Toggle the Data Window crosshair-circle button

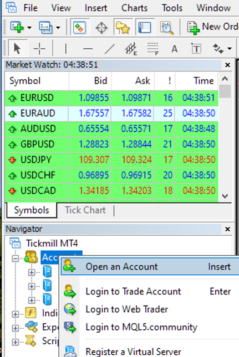(x=101, y=28)
